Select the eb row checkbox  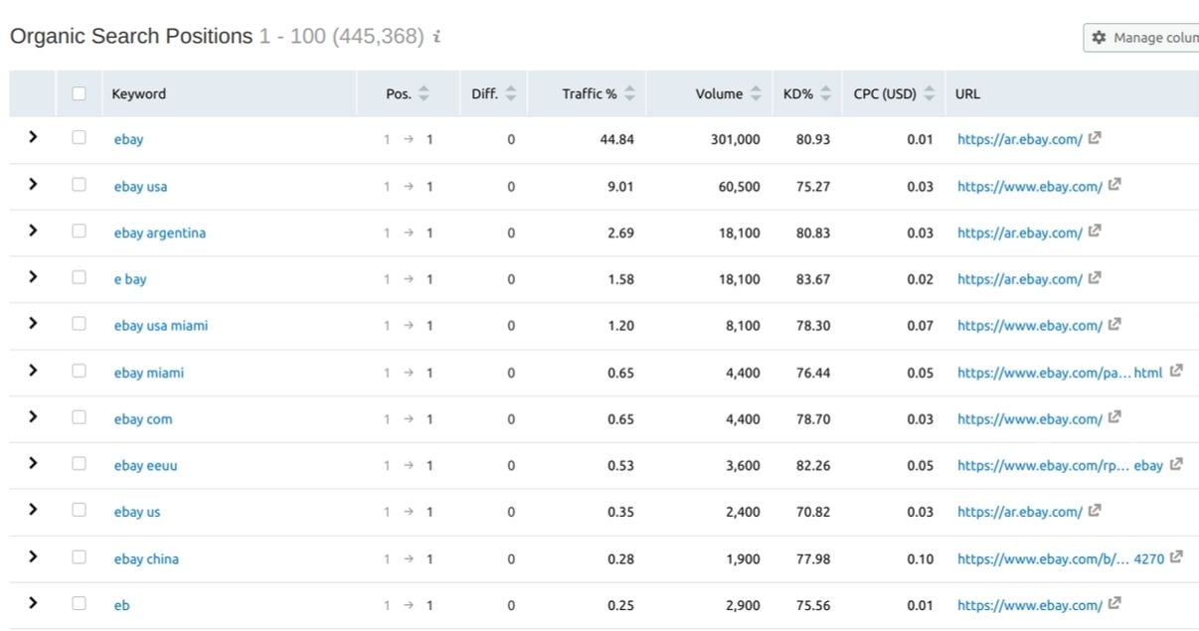click(80, 603)
